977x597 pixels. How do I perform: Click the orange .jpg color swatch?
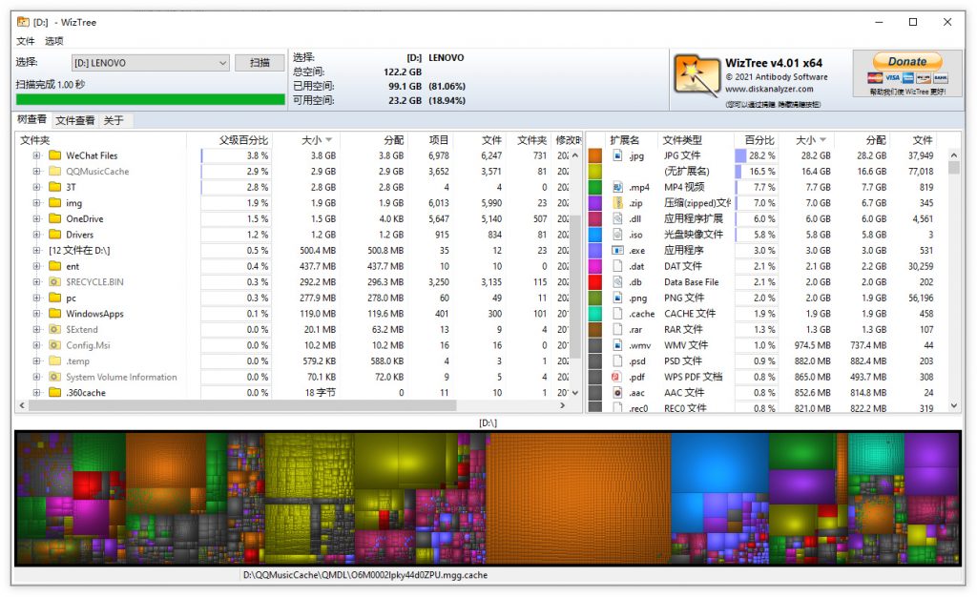(595, 155)
